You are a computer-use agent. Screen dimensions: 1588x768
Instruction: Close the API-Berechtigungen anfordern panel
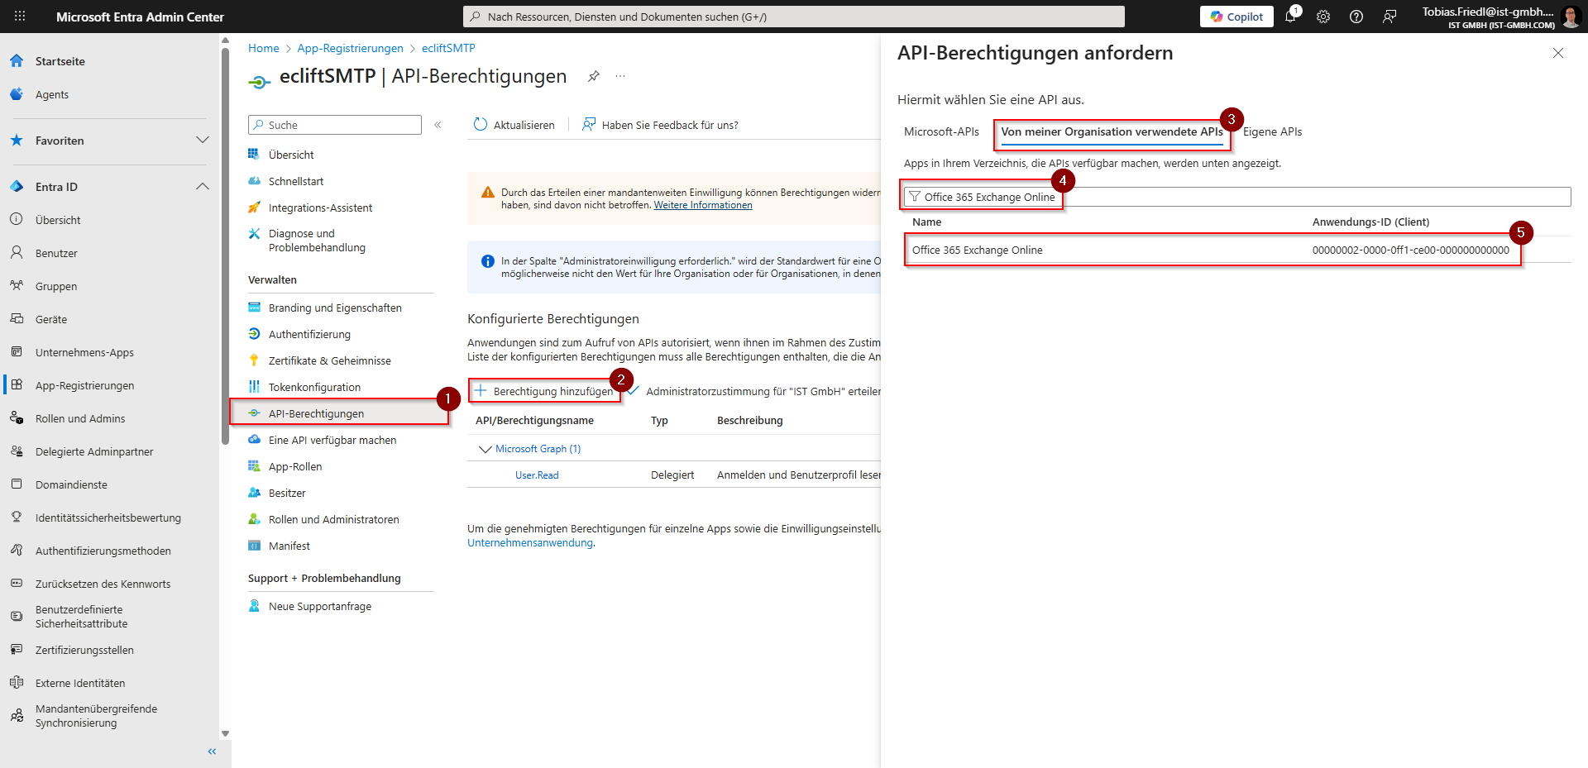tap(1558, 53)
